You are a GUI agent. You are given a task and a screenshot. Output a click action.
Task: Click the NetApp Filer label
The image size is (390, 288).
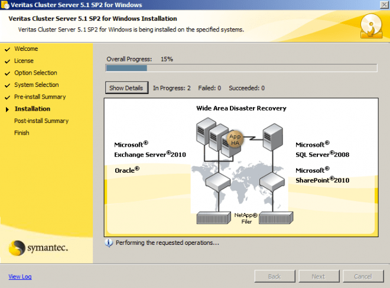click(x=246, y=218)
